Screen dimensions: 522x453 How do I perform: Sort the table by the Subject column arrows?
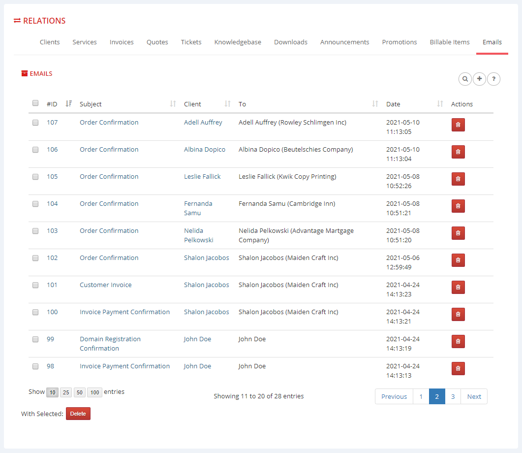click(173, 103)
